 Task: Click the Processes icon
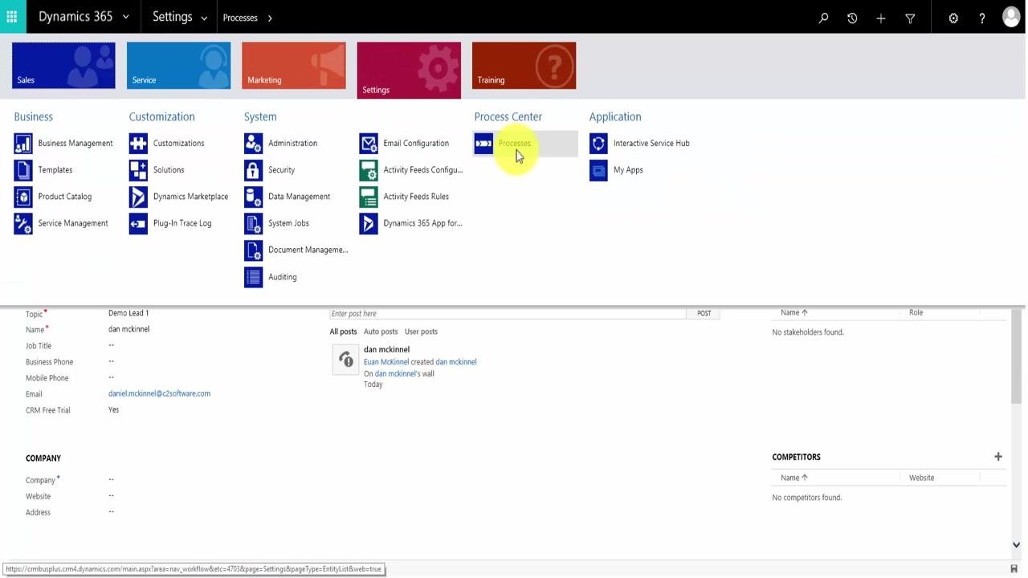pos(483,143)
